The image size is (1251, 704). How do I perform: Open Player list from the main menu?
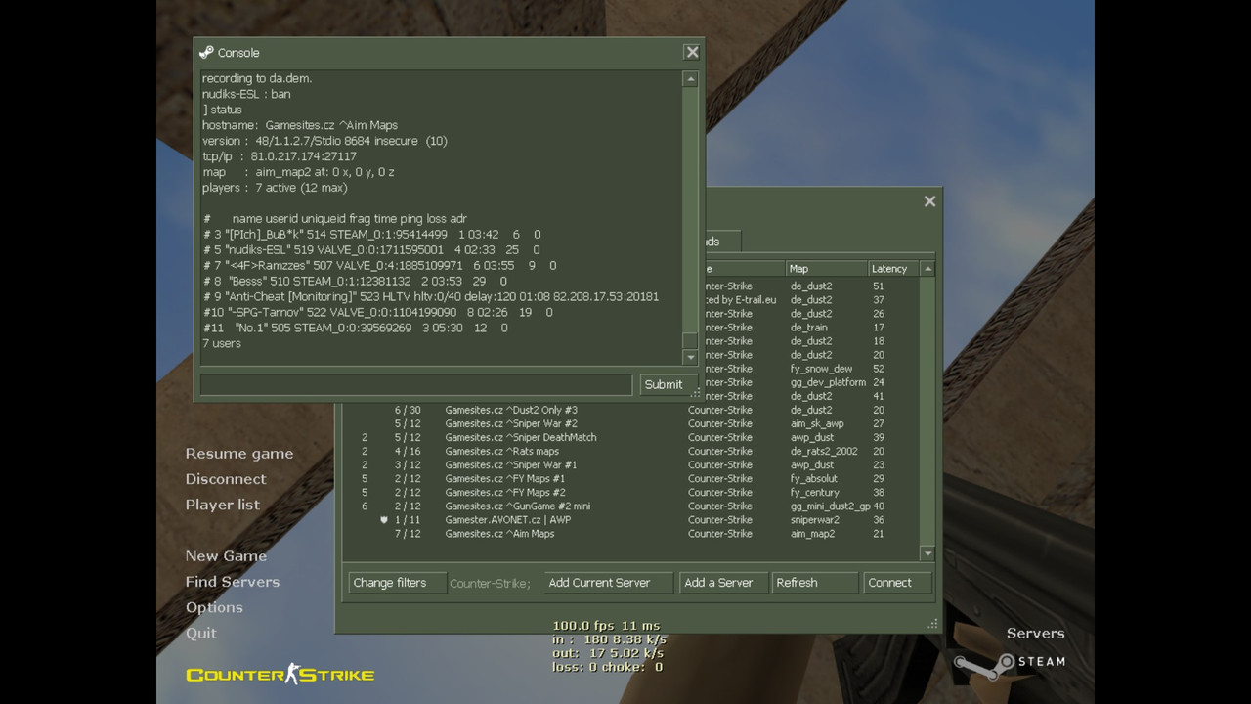point(223,505)
